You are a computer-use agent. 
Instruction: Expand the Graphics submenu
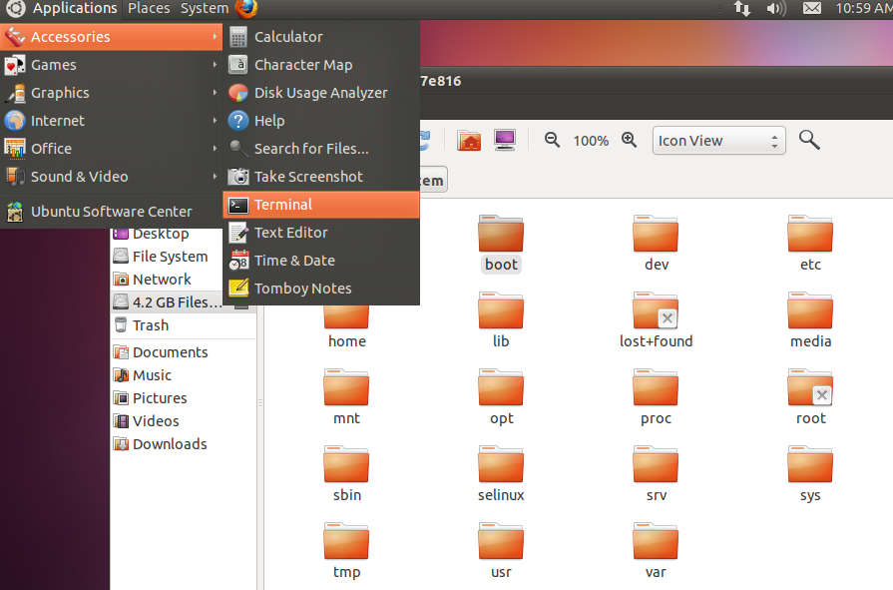[x=111, y=93]
